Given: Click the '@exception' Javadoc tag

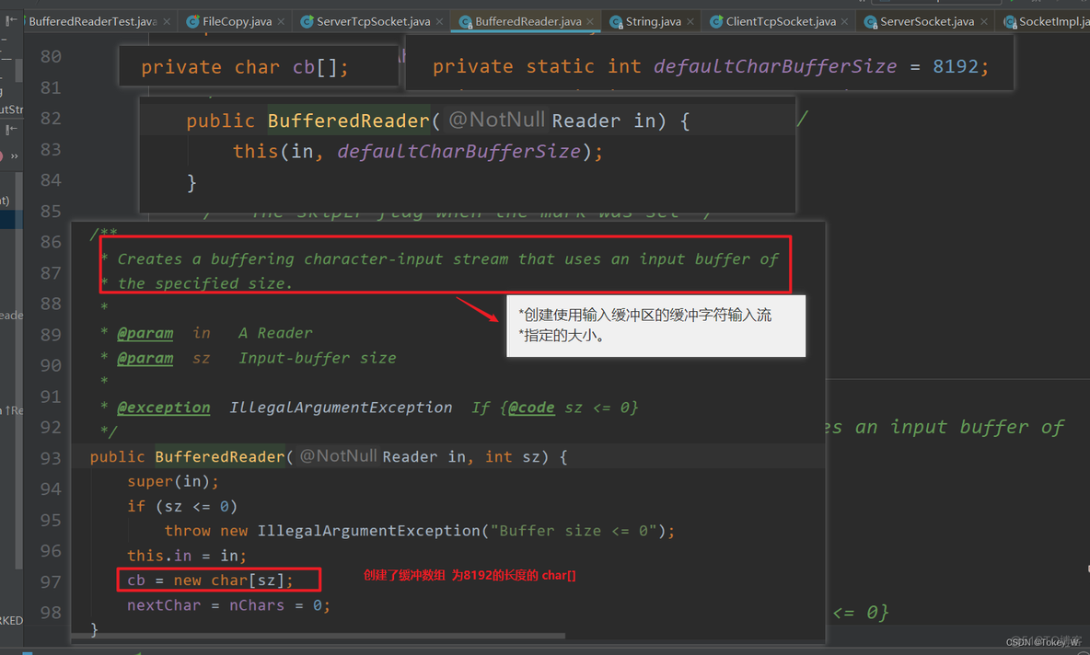Looking at the screenshot, I should [x=163, y=408].
